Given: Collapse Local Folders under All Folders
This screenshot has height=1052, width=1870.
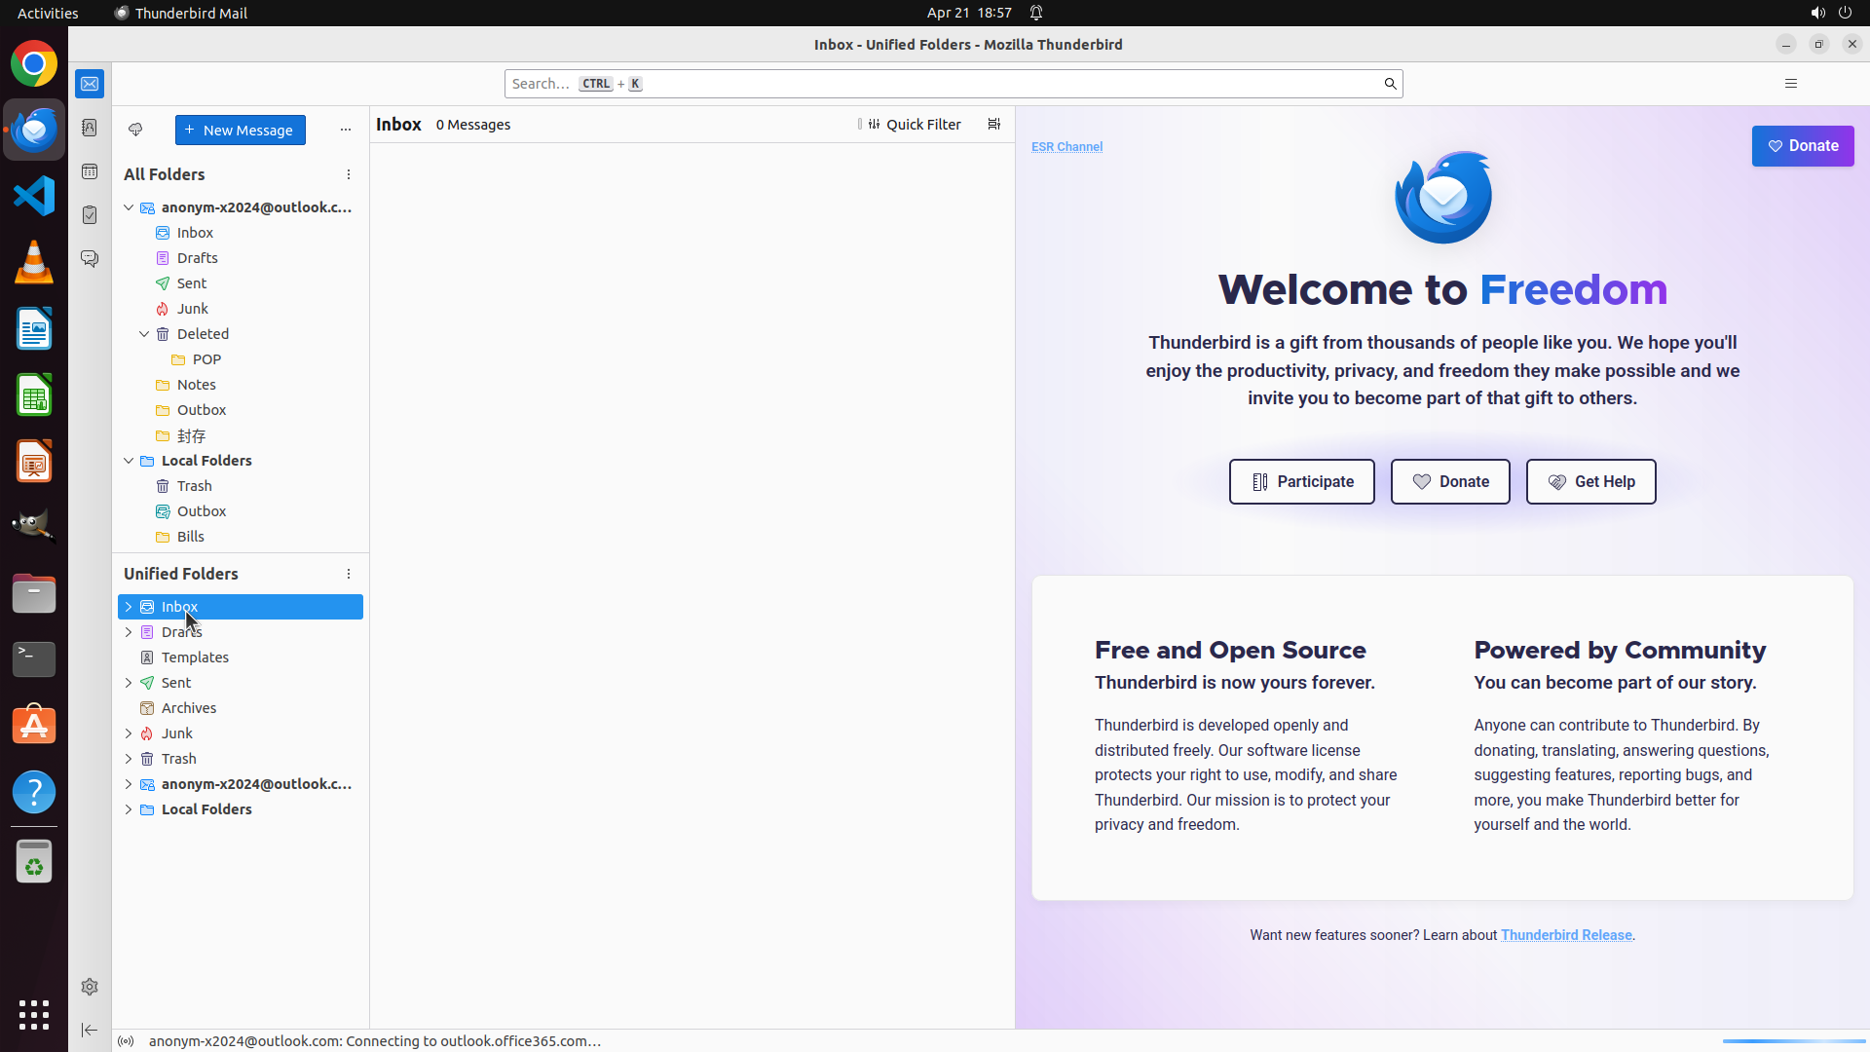Looking at the screenshot, I should coord(129,461).
